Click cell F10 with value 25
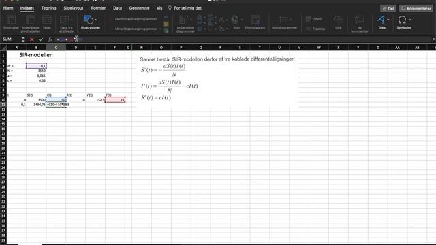The image size is (436, 245). pos(115,100)
